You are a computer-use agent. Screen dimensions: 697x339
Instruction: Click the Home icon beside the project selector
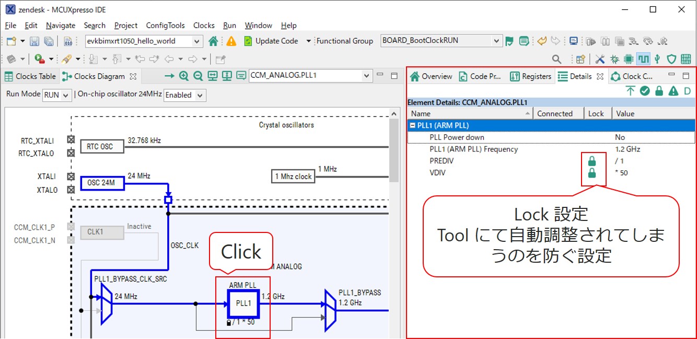(213, 41)
